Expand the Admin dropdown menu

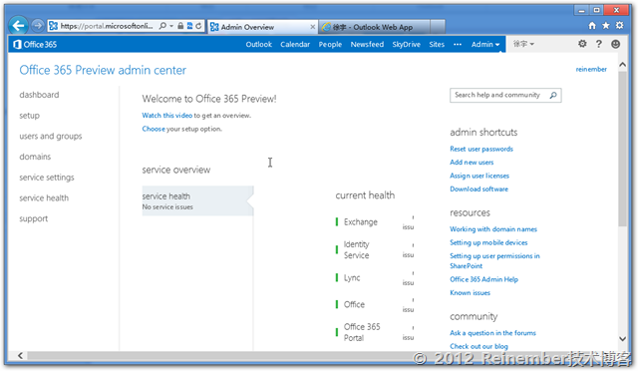[485, 45]
